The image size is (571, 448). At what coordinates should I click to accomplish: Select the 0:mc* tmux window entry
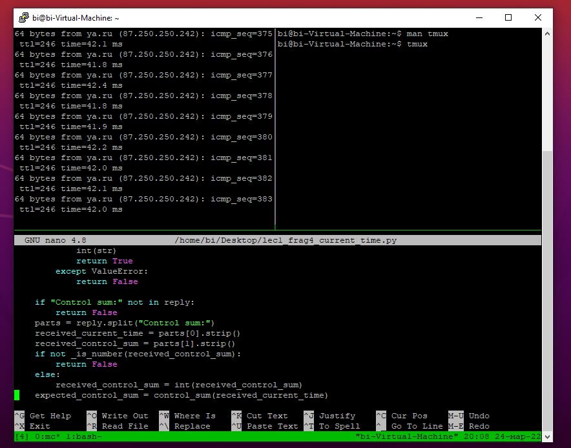pos(48,436)
